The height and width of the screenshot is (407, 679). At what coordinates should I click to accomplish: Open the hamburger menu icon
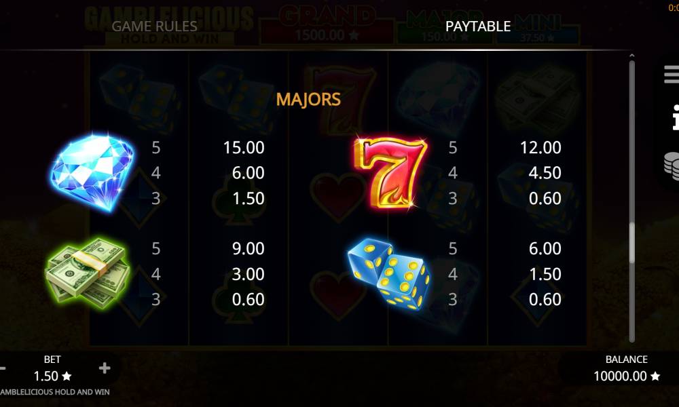click(672, 75)
